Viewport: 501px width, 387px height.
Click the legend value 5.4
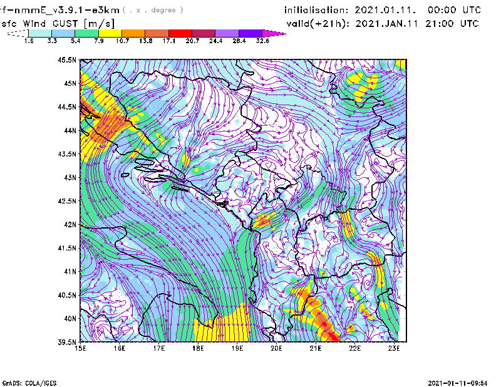coord(75,41)
